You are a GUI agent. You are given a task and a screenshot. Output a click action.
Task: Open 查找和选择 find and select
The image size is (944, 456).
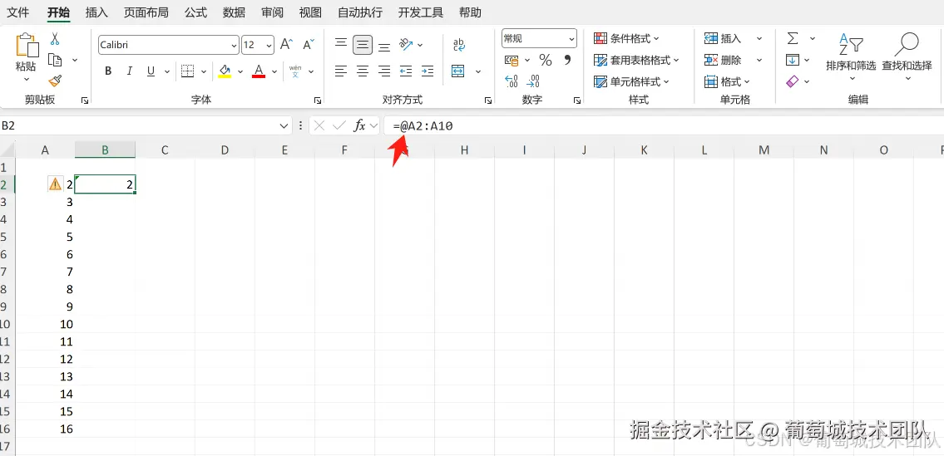[x=907, y=56]
